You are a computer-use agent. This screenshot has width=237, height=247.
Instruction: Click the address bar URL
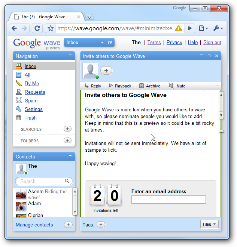pyautogui.click(x=115, y=28)
